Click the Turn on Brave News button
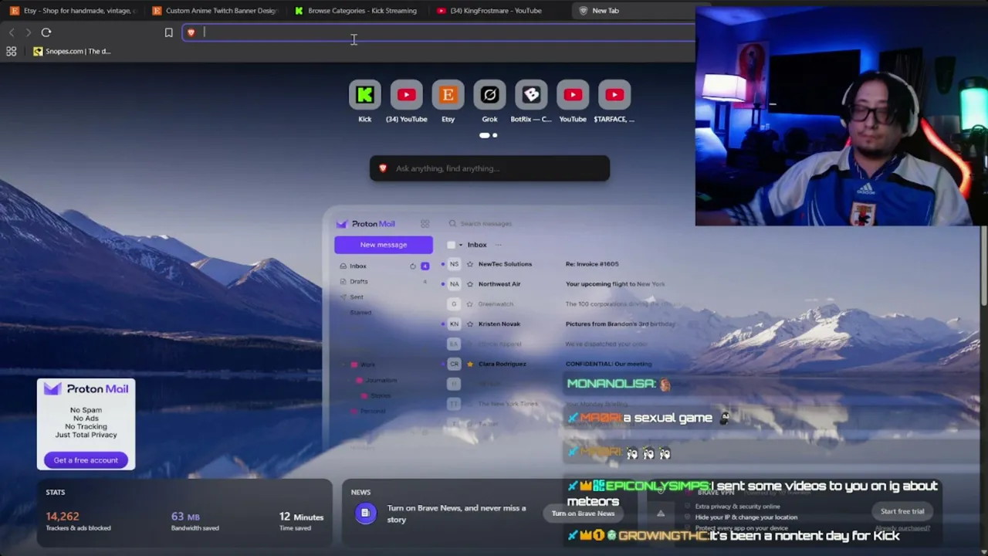This screenshot has width=988, height=556. coord(583,514)
